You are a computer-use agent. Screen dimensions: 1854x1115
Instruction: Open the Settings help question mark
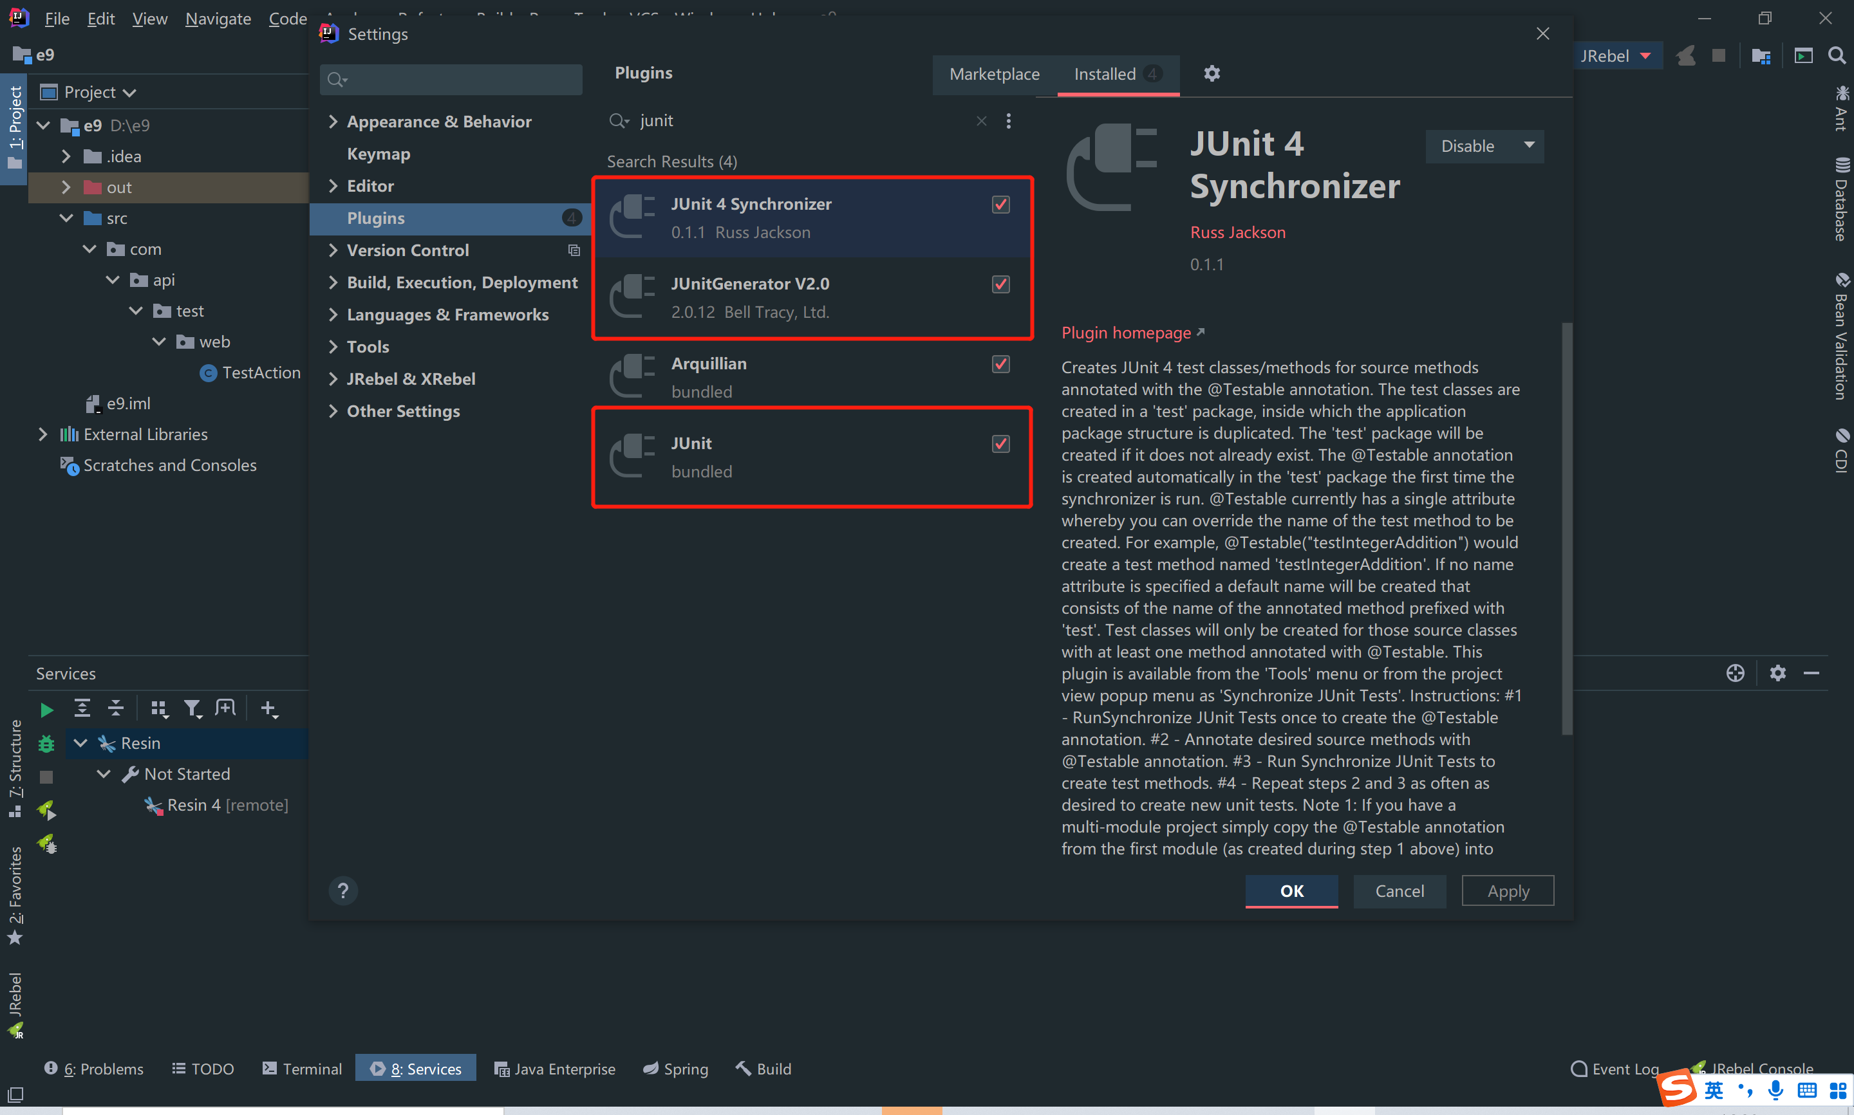click(342, 890)
